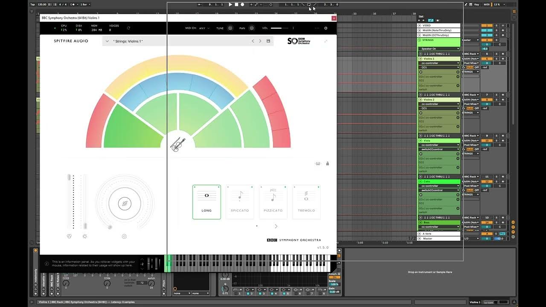Unfold the VIDEO track
Image resolution: width=546 pixels, height=307 pixels.
pos(420,26)
